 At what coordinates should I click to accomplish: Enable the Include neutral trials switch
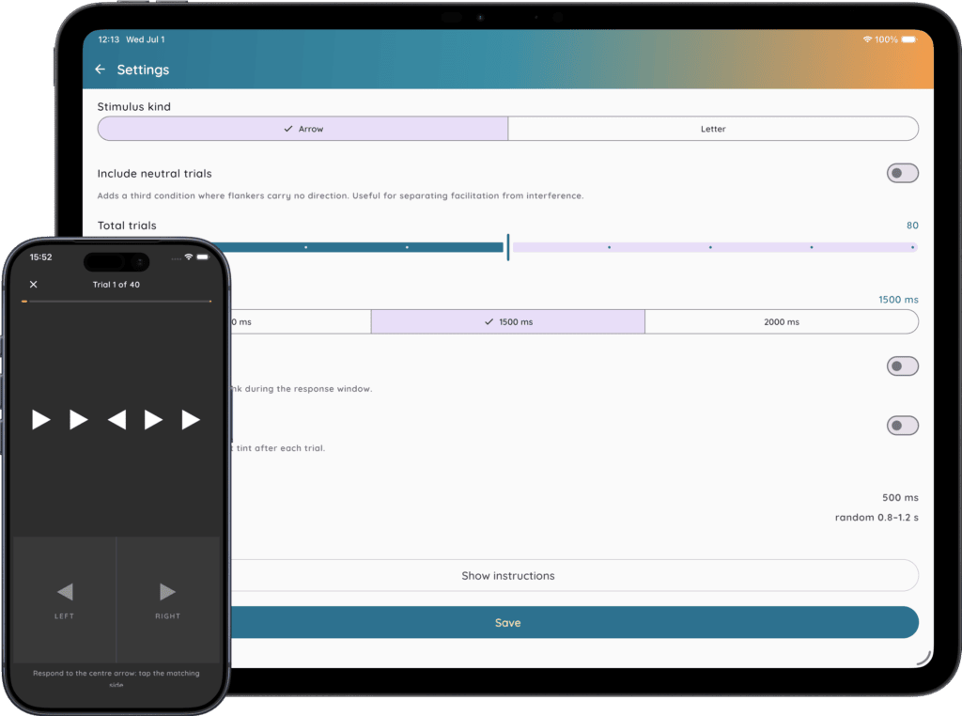(x=903, y=173)
